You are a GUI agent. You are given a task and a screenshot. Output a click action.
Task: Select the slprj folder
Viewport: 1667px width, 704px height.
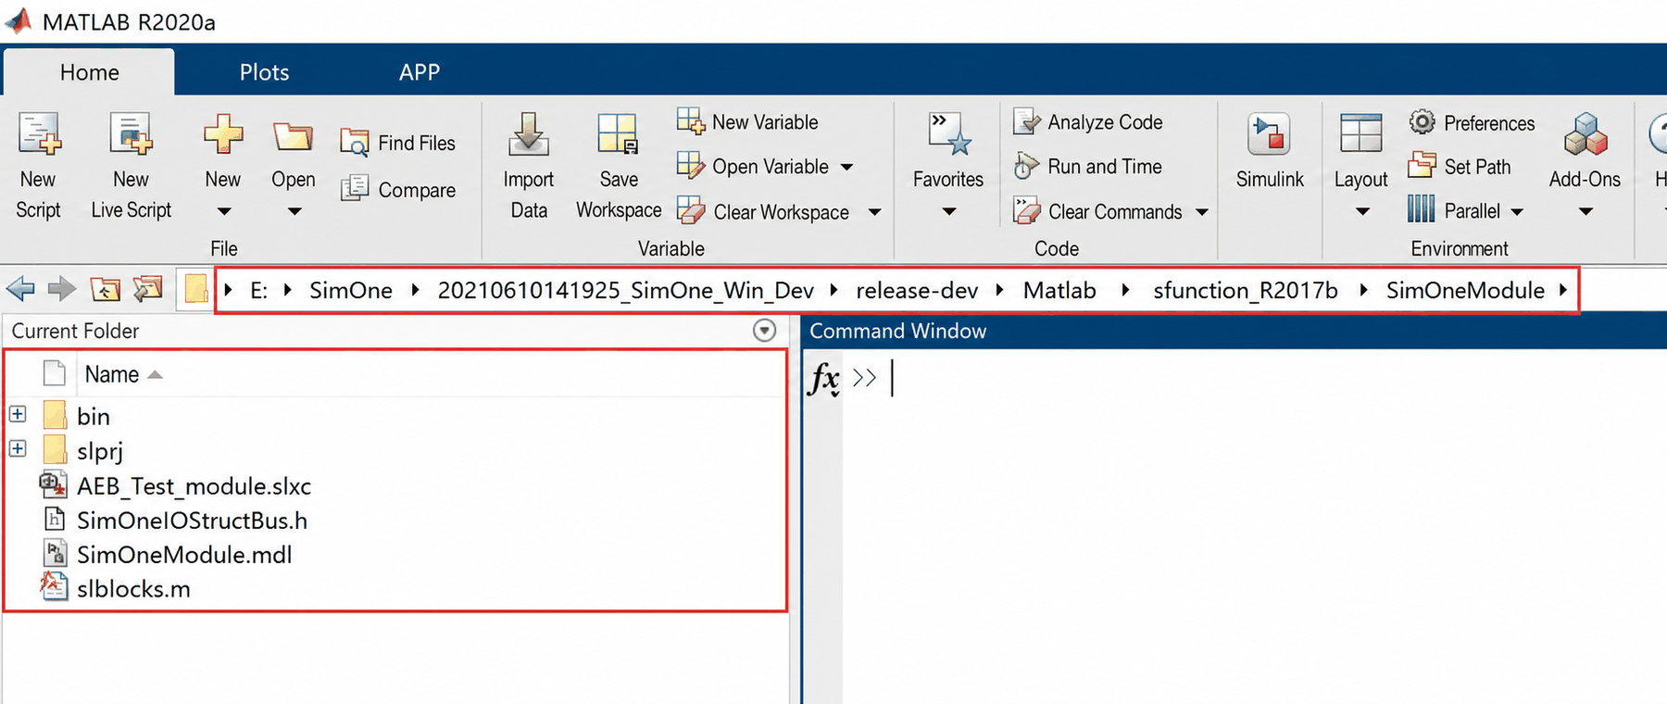tap(100, 451)
